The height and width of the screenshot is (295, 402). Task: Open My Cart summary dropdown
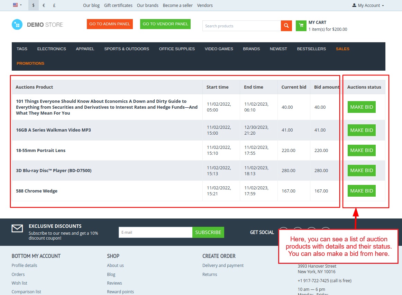pos(327,26)
